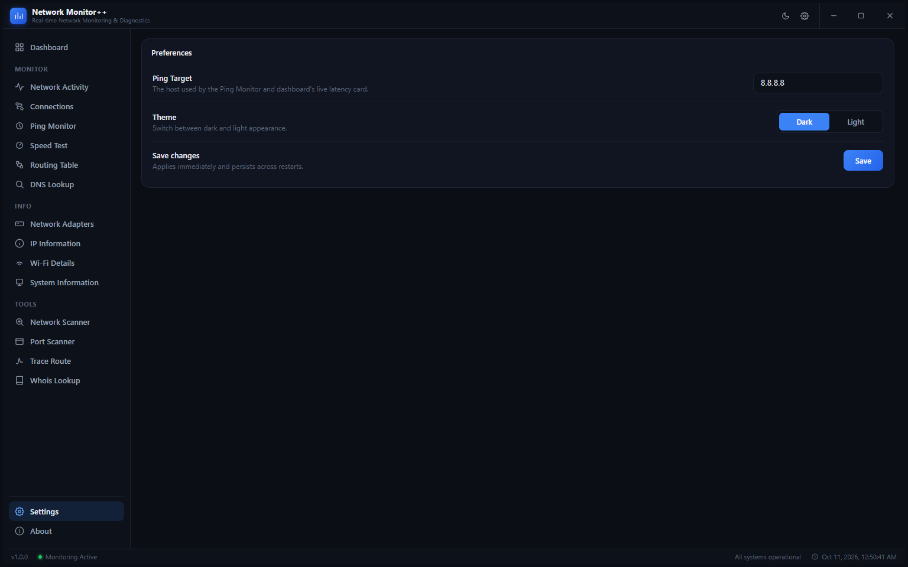This screenshot has height=567, width=908.
Task: Click the 'Preferences' panel heading
Action: coord(171,53)
